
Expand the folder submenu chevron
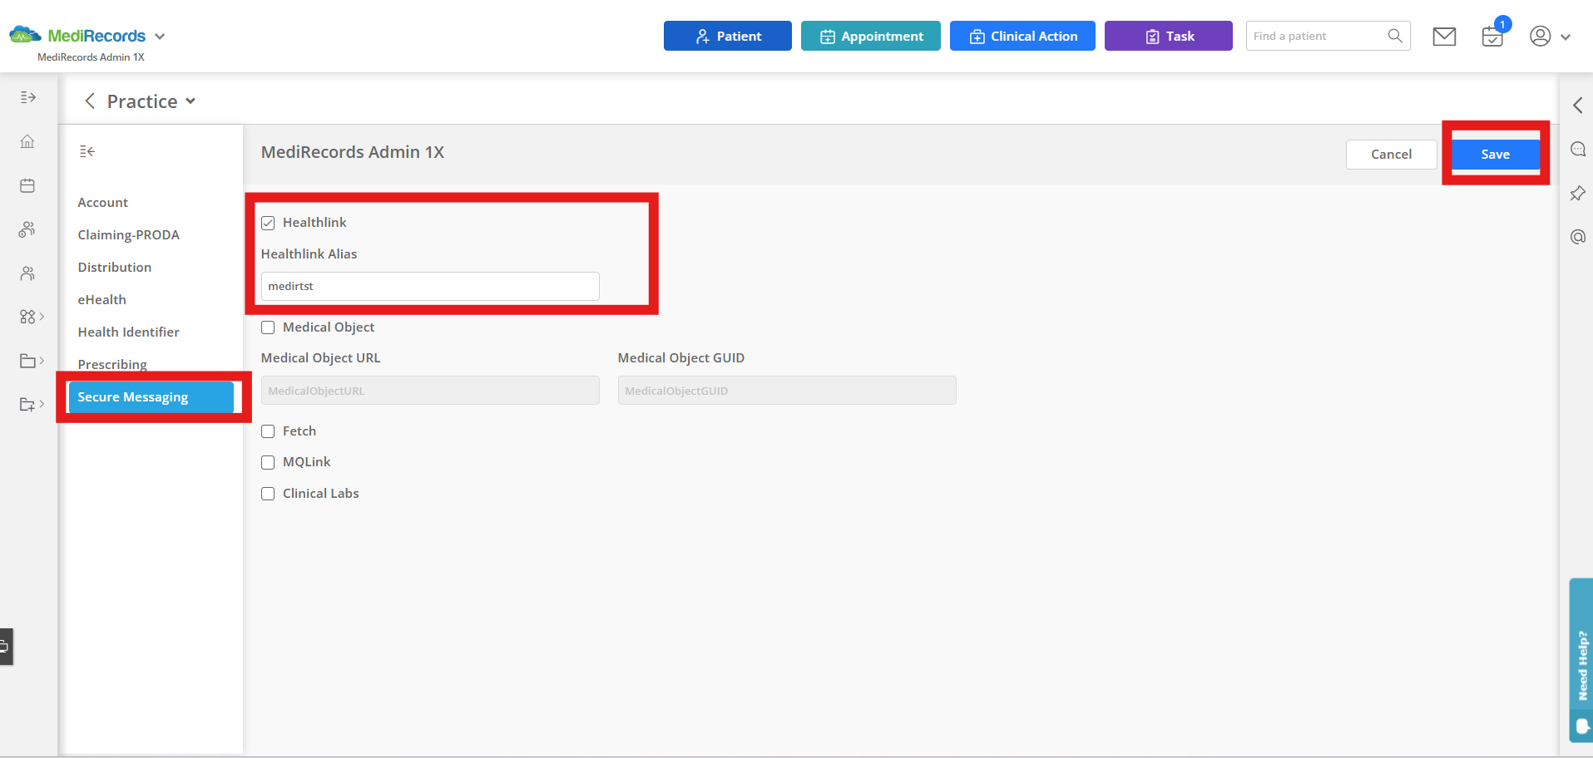[x=42, y=361]
